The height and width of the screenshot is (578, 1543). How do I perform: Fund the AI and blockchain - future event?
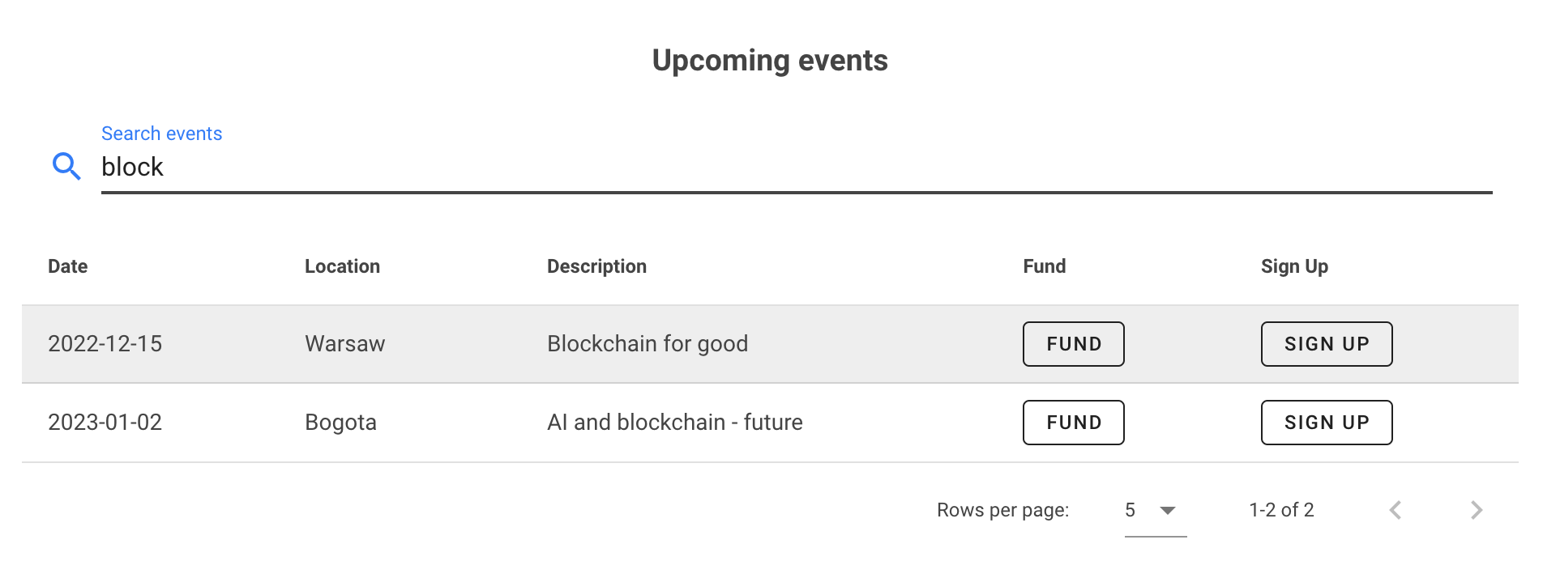tap(1073, 422)
